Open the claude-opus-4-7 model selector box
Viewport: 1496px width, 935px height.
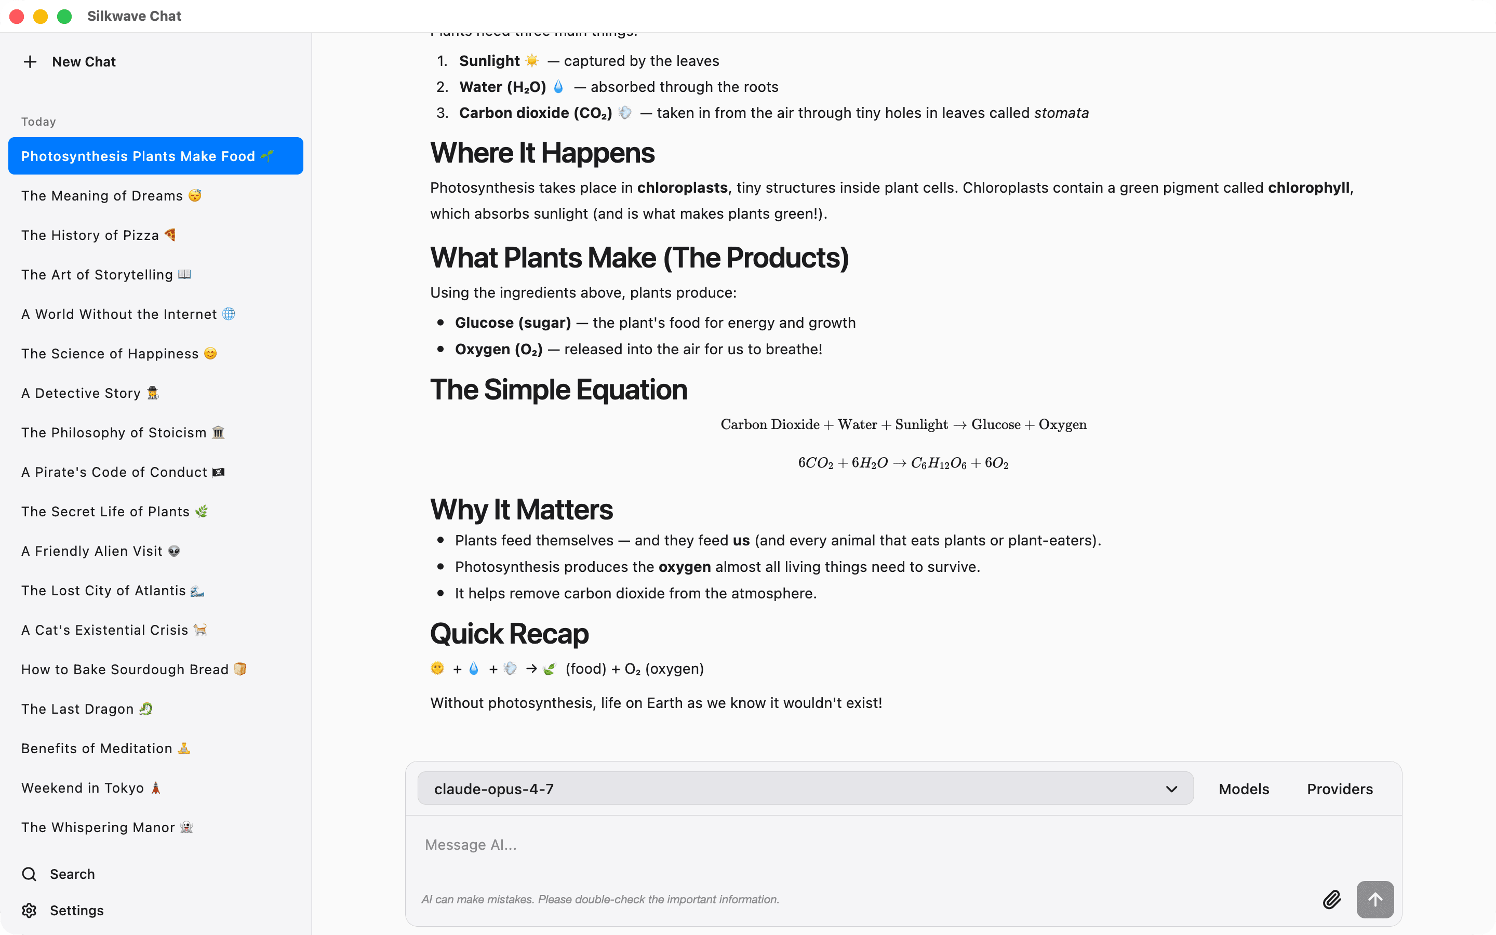805,789
